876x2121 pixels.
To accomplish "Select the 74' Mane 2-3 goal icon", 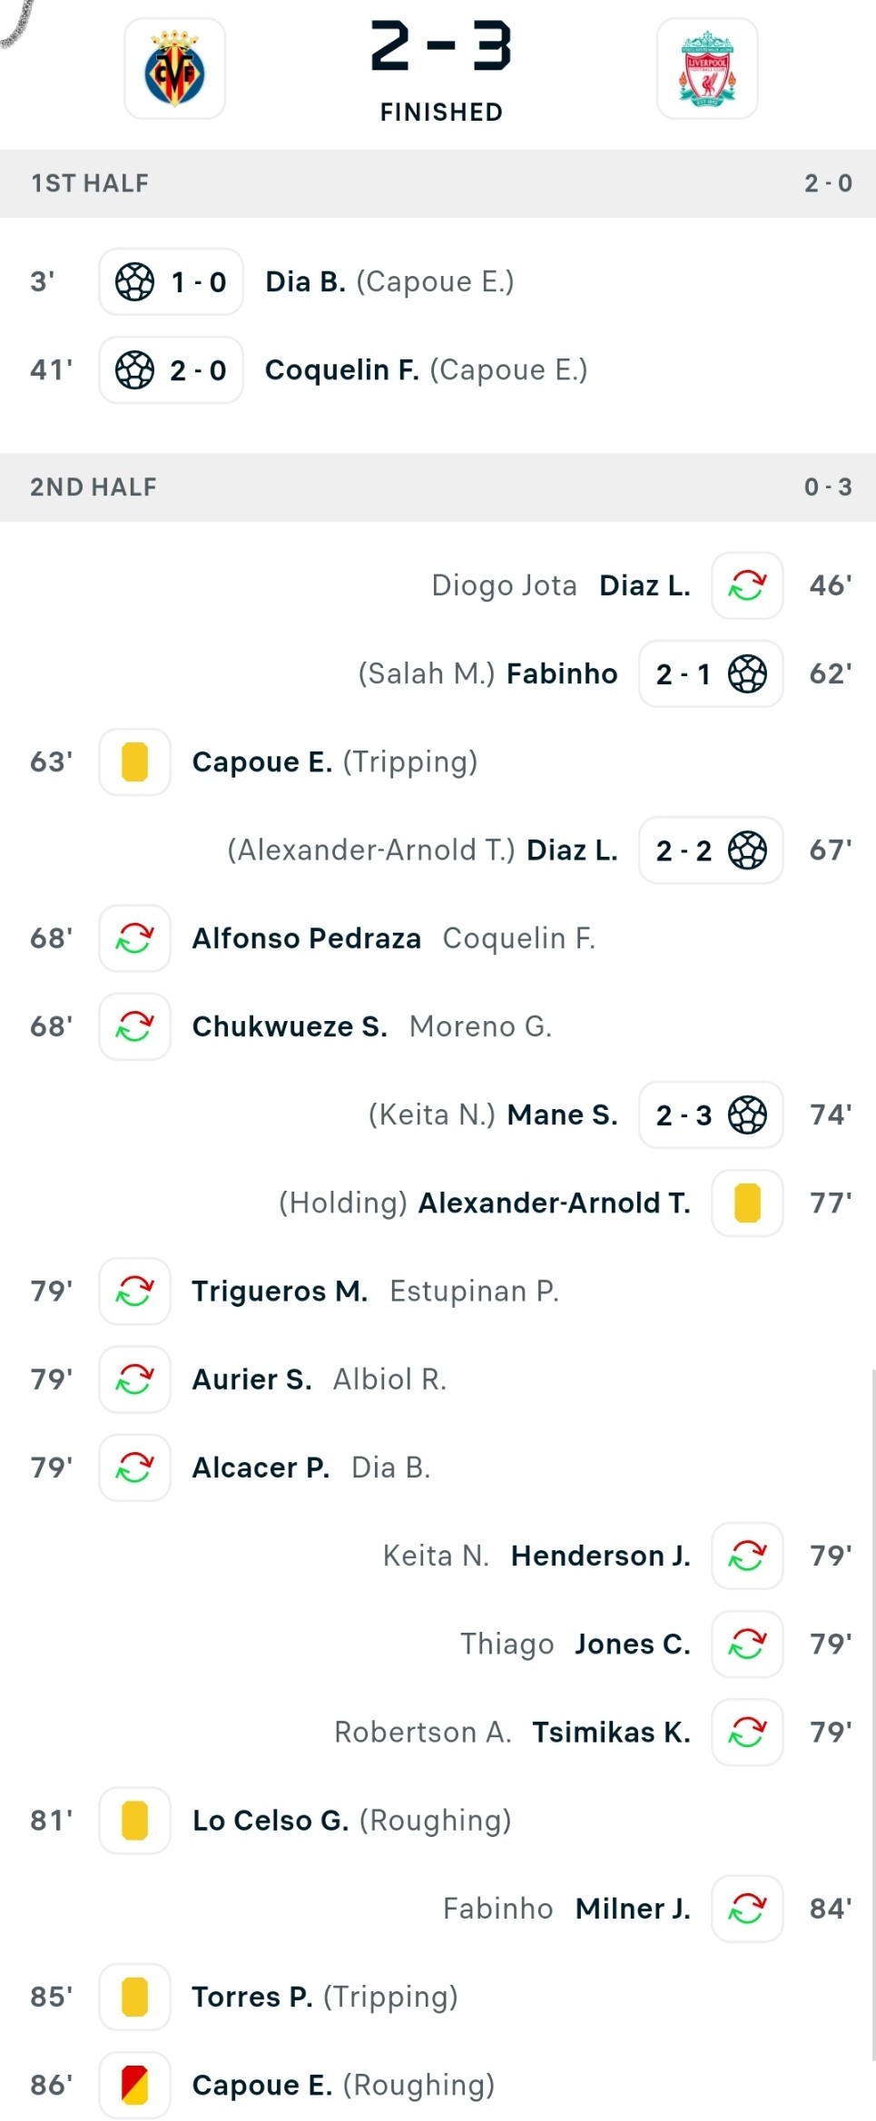I will tap(748, 1115).
